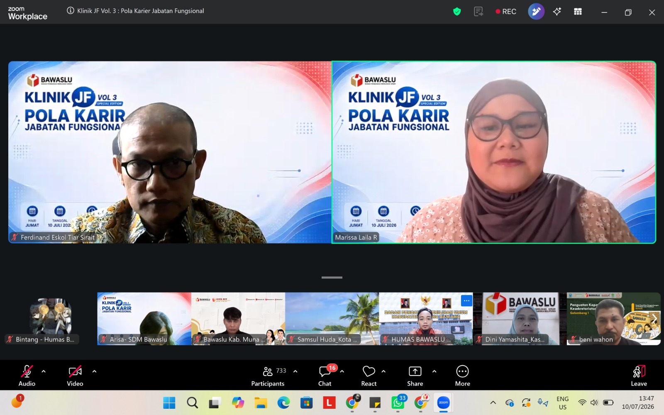Open the Participants panel
Screen dimensions: 664x415
[x=268, y=376]
